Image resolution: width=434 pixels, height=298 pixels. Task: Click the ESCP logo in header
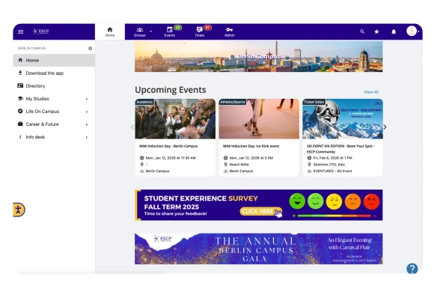[40, 31]
